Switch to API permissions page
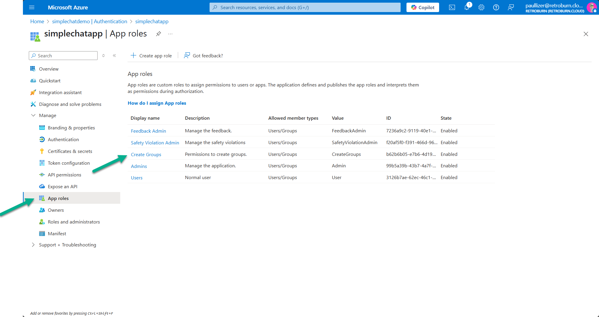The image size is (599, 317). (x=64, y=174)
